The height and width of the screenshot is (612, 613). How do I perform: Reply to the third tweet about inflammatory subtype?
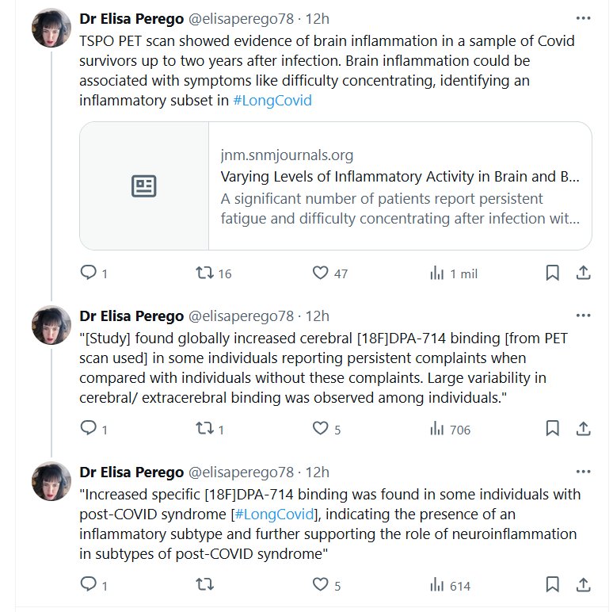89,585
